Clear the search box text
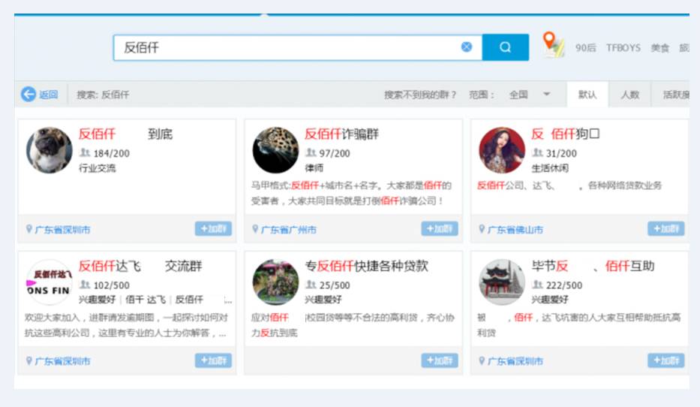The width and height of the screenshot is (700, 407). pos(467,47)
